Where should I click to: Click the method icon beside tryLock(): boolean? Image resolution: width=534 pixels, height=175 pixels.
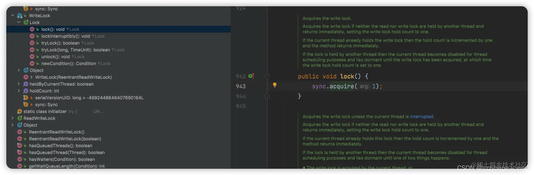(32, 43)
